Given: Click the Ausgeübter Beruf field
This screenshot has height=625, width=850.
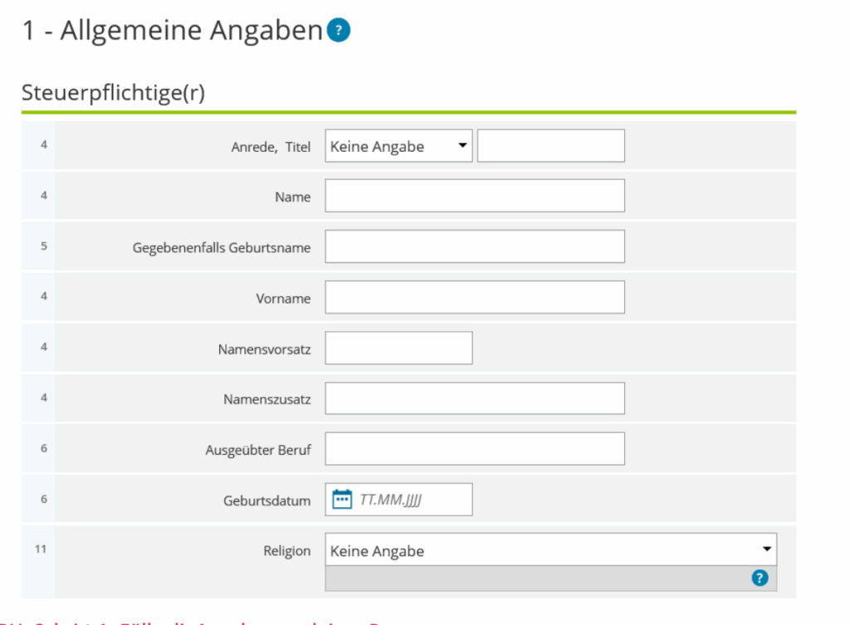Looking at the screenshot, I should click(474, 450).
